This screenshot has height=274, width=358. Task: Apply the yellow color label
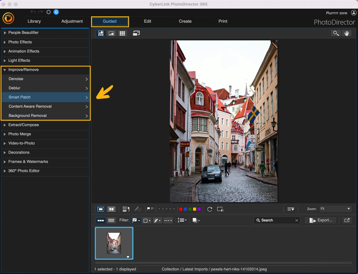pyautogui.click(x=194, y=209)
